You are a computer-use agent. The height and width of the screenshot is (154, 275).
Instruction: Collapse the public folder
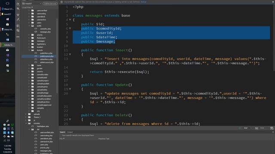click(x=29, y=26)
